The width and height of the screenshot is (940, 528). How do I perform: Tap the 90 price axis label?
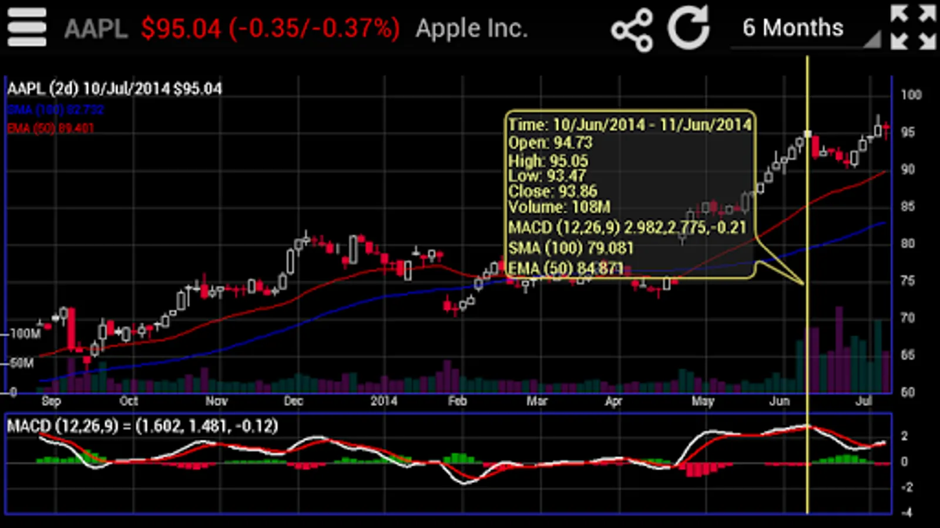(x=908, y=170)
